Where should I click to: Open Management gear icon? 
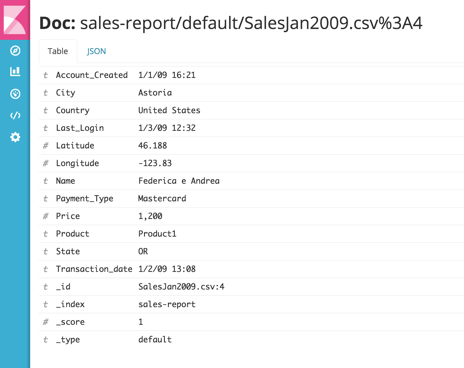point(15,137)
